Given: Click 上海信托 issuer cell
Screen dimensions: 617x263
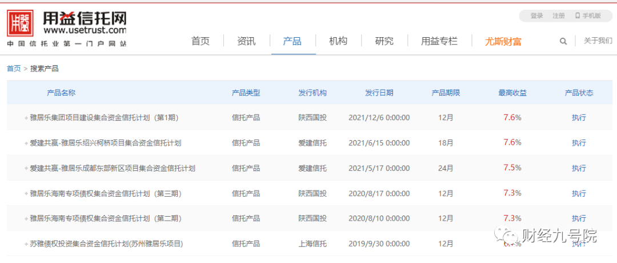Looking at the screenshot, I should click(312, 244).
